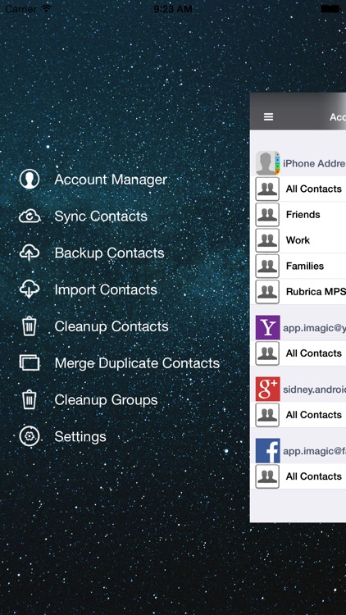Tap the group icon beside Rubrica MPS
346x615 pixels.
267,292
